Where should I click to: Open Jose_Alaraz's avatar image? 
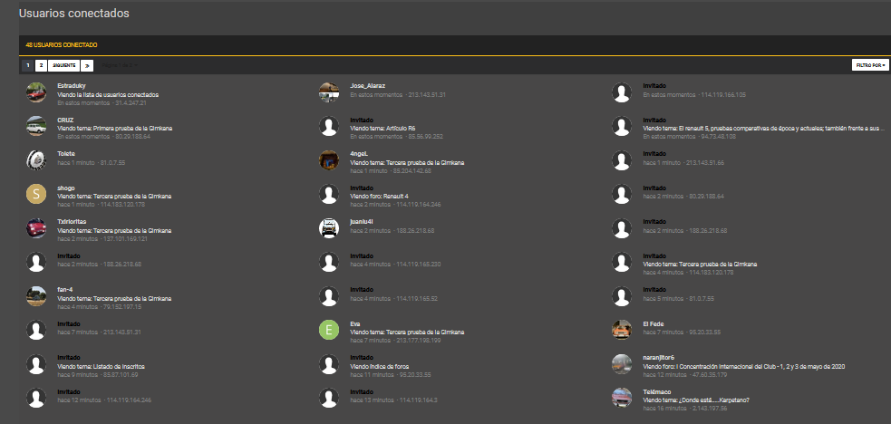coord(329,92)
